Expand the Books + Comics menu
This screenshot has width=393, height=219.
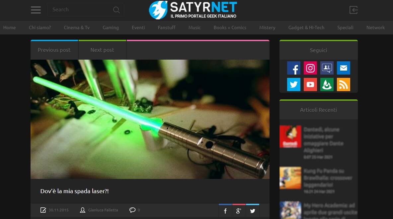[x=230, y=27]
